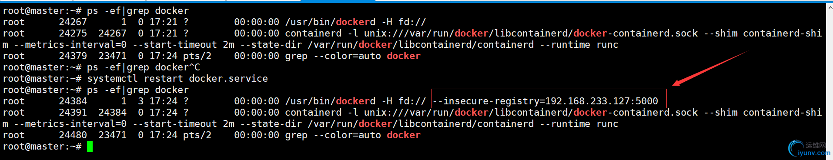
Task: Click the first --start-timeout 2m option
Action: [184, 45]
